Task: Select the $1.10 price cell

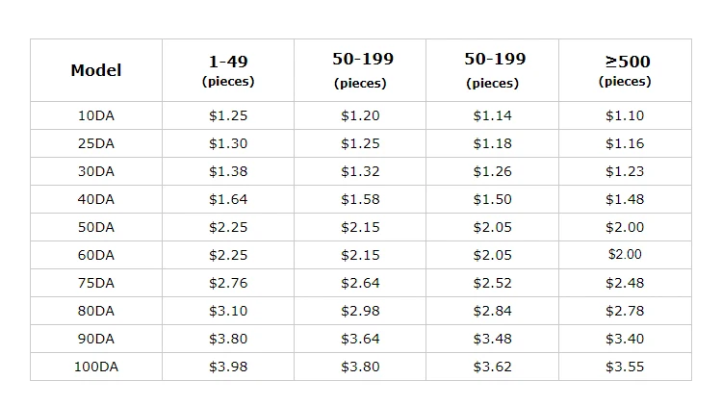Action: tap(625, 115)
